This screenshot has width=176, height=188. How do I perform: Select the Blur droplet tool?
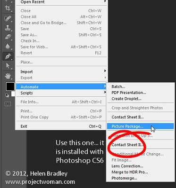(x=8, y=47)
